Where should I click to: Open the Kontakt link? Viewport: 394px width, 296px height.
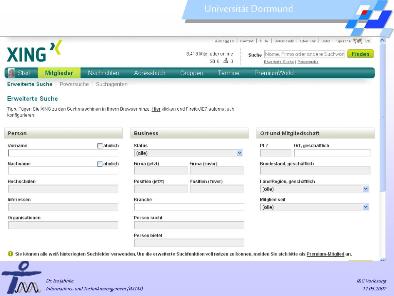247,41
